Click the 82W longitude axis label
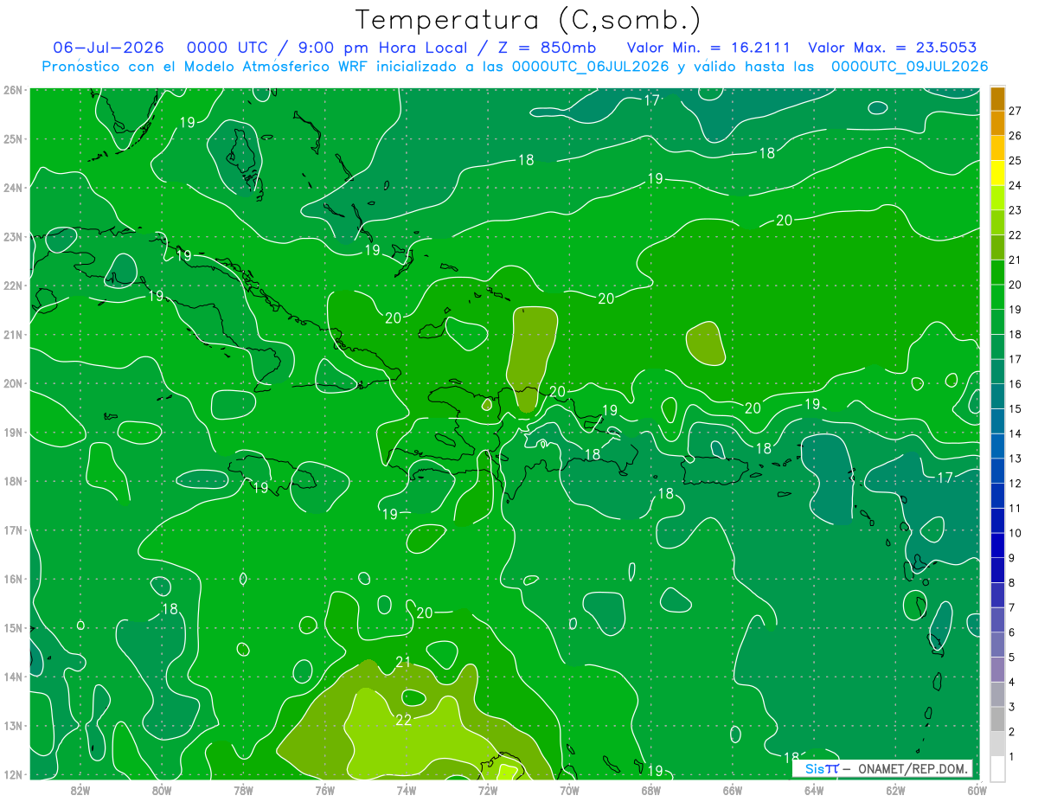1038x802 pixels. pyautogui.click(x=80, y=790)
